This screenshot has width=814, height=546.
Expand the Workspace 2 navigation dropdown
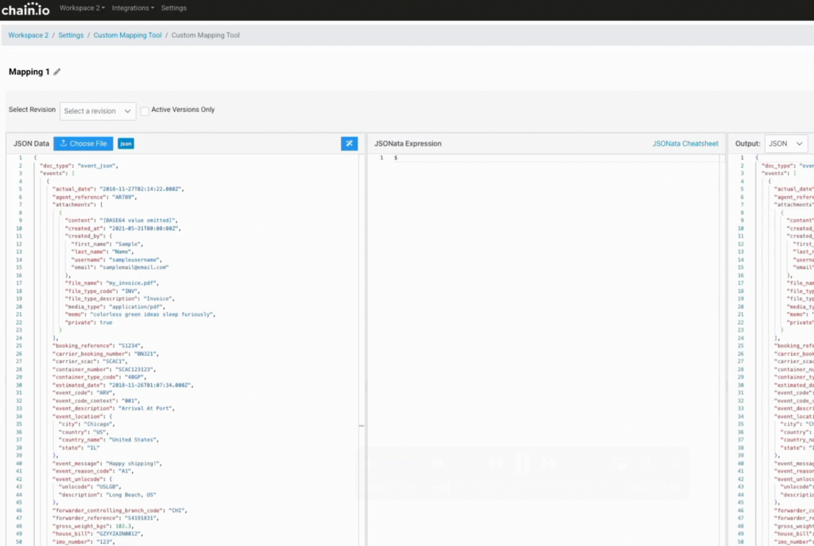(x=82, y=7)
